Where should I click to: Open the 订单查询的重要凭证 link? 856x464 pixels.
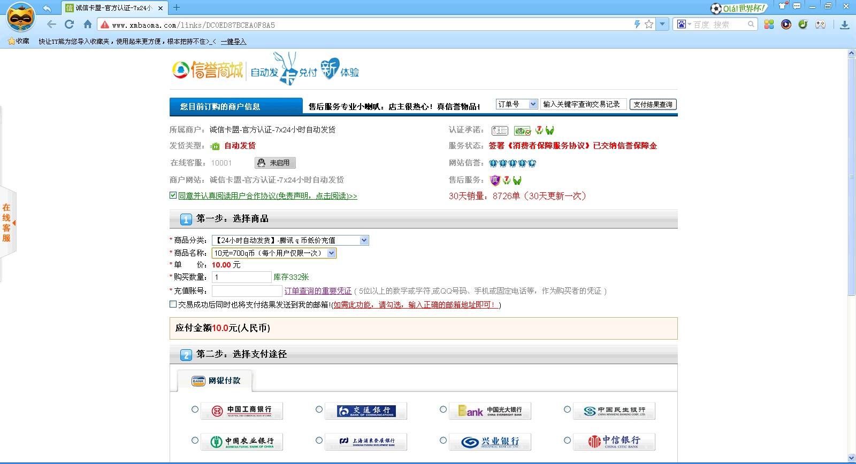(x=318, y=291)
